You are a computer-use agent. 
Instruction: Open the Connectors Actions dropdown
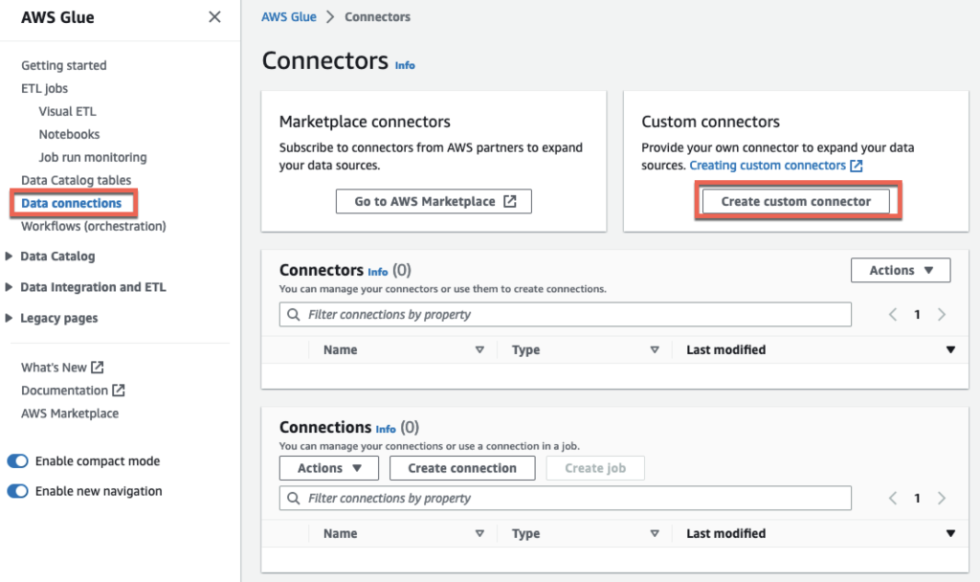tap(900, 271)
